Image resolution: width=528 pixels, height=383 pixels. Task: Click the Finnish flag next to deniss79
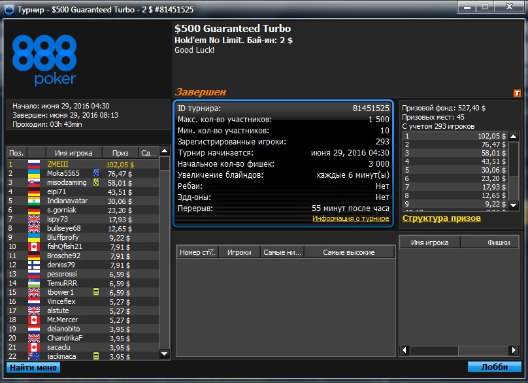point(34,265)
